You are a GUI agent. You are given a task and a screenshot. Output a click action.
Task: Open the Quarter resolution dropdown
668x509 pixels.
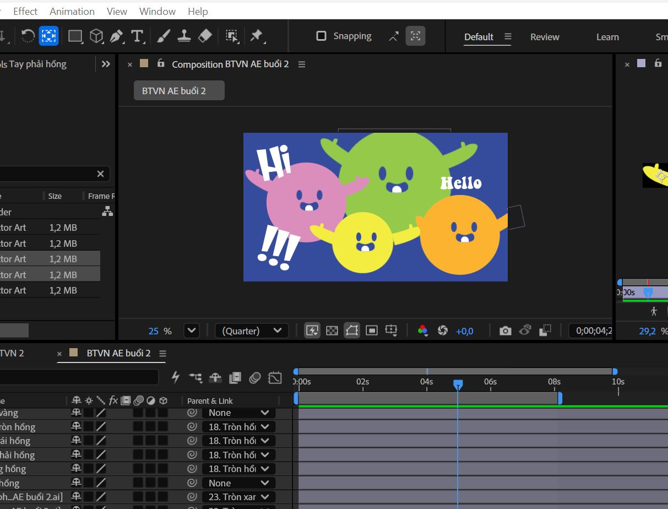click(x=252, y=331)
